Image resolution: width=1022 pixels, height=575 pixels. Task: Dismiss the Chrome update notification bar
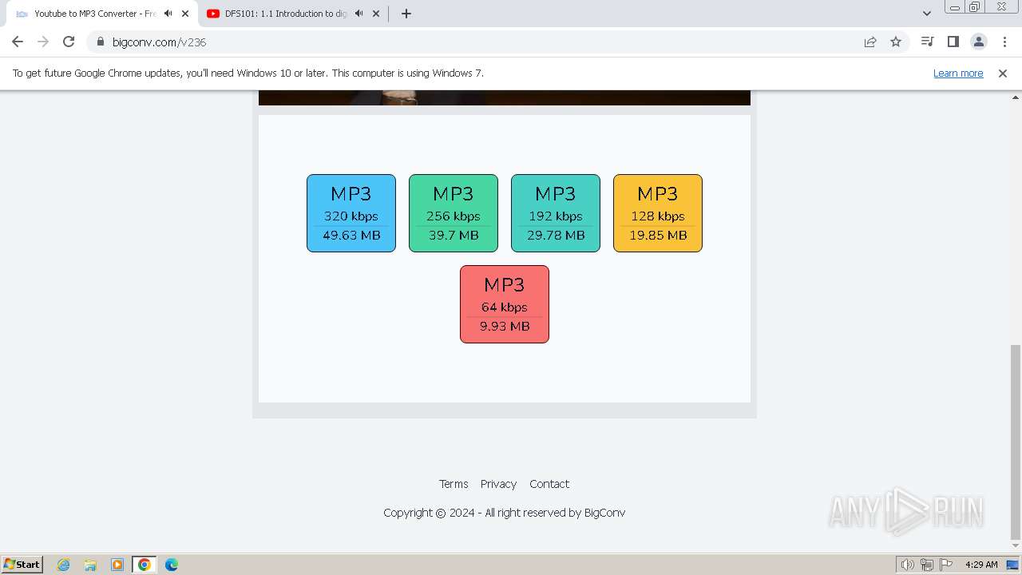pyautogui.click(x=1003, y=73)
